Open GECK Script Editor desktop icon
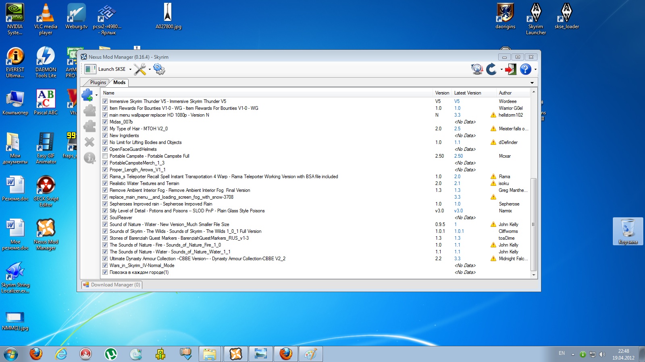The image size is (645, 362). tap(46, 191)
